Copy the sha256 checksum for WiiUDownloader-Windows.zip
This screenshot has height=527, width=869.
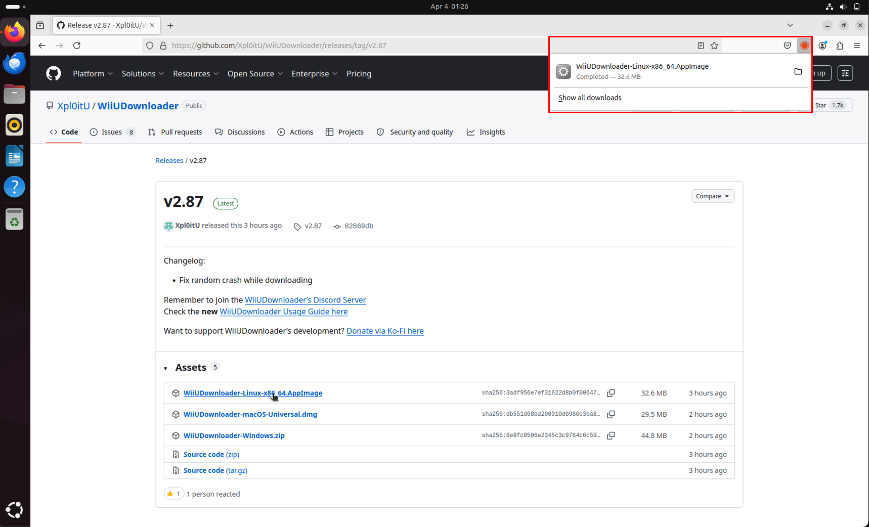611,435
